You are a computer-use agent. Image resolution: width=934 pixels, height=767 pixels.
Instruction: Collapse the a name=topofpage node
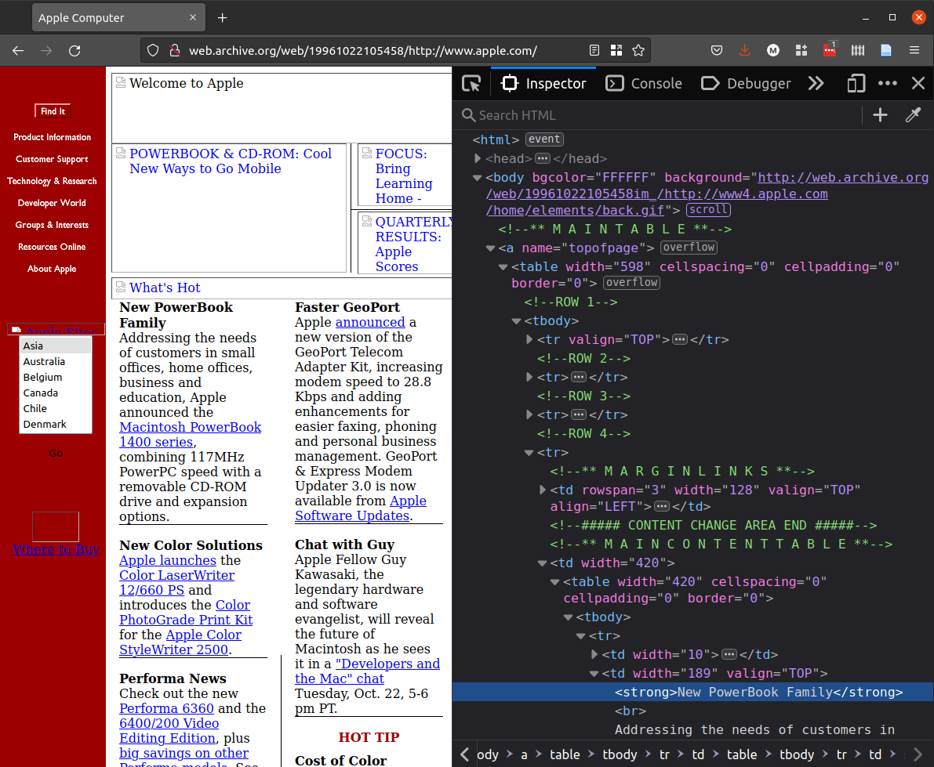coord(490,248)
